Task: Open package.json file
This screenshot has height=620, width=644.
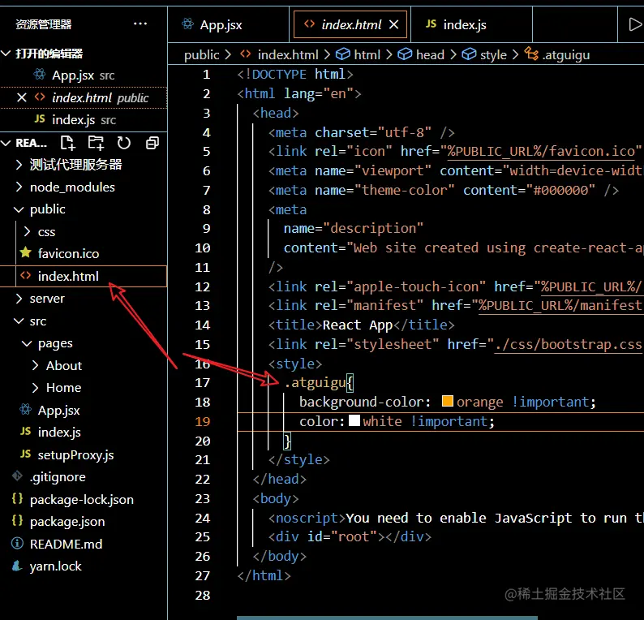Action: 84,522
